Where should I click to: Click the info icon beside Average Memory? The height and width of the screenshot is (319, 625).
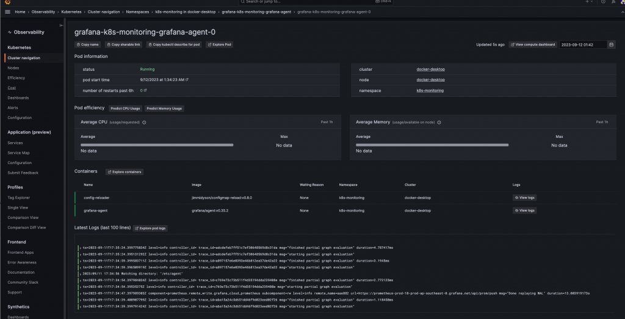coord(439,122)
